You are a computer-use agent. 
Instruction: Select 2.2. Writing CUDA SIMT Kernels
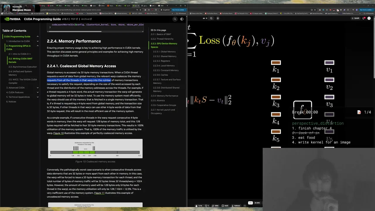20,60
